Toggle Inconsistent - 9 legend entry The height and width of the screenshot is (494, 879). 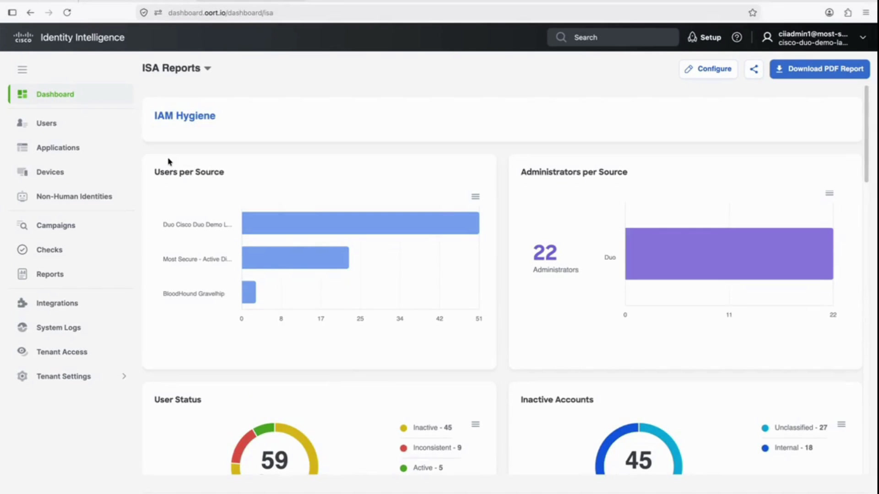pos(431,448)
